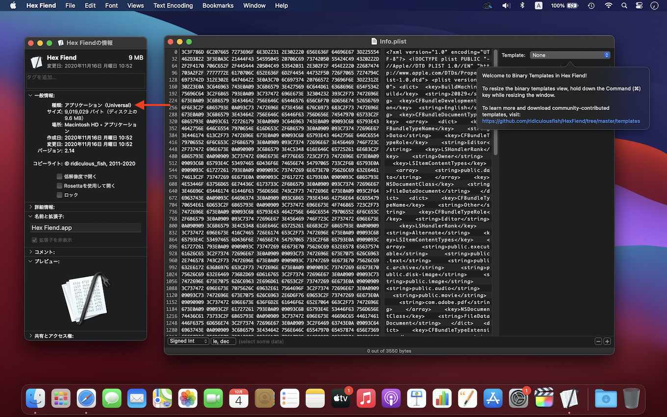667x417 pixels.
Task: Open volume control in menu bar
Action: coord(506,5)
